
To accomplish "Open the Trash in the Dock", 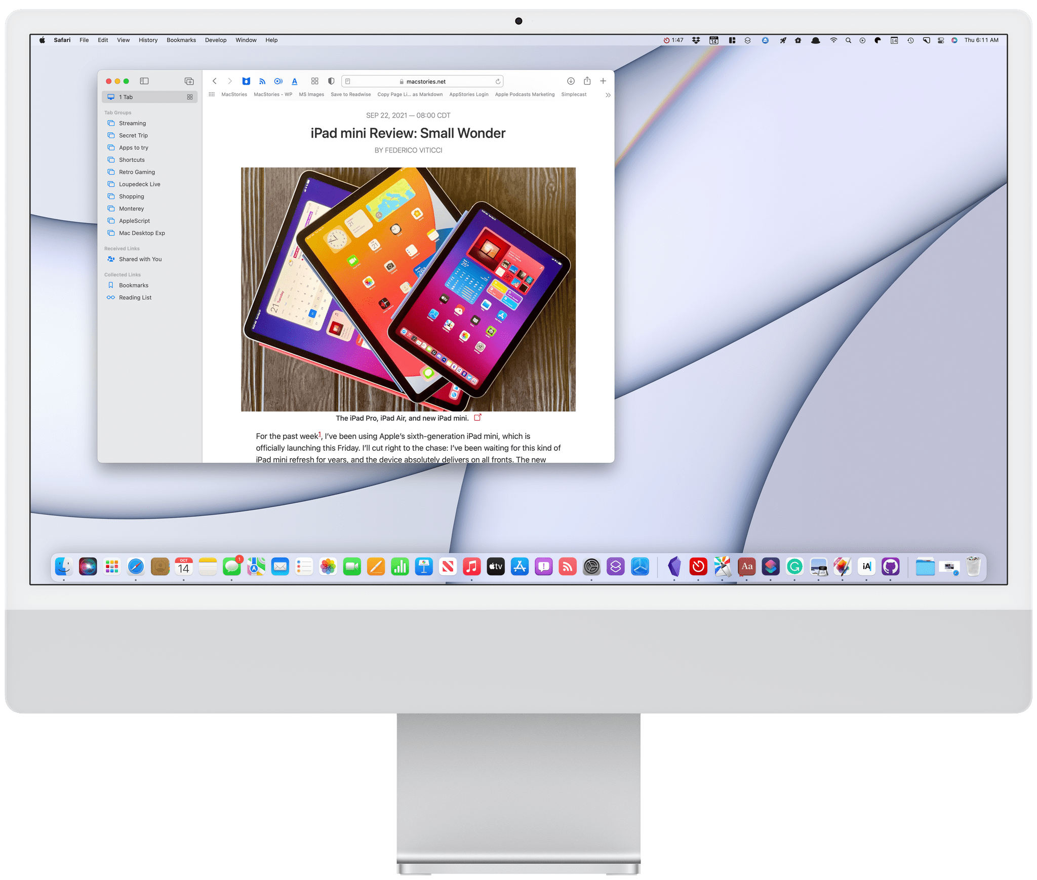I will tap(973, 567).
